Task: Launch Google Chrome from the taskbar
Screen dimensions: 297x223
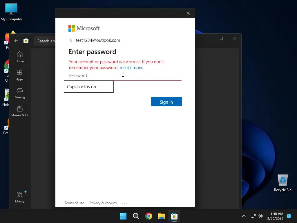Action: pyautogui.click(x=149, y=216)
